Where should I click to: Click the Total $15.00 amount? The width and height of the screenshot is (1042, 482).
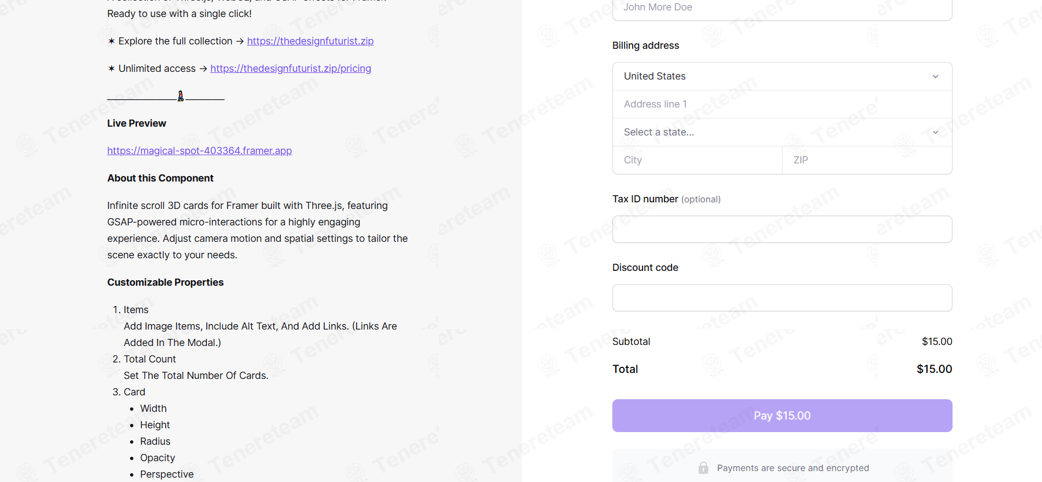934,369
